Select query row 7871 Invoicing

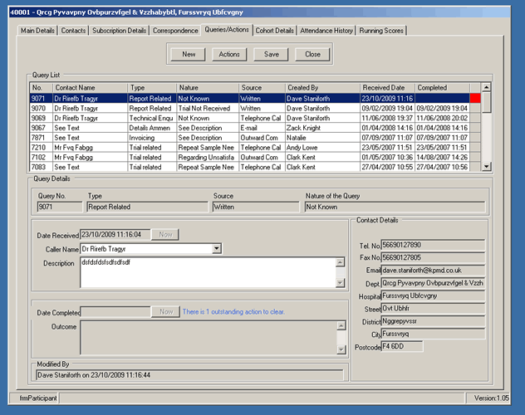coord(255,138)
